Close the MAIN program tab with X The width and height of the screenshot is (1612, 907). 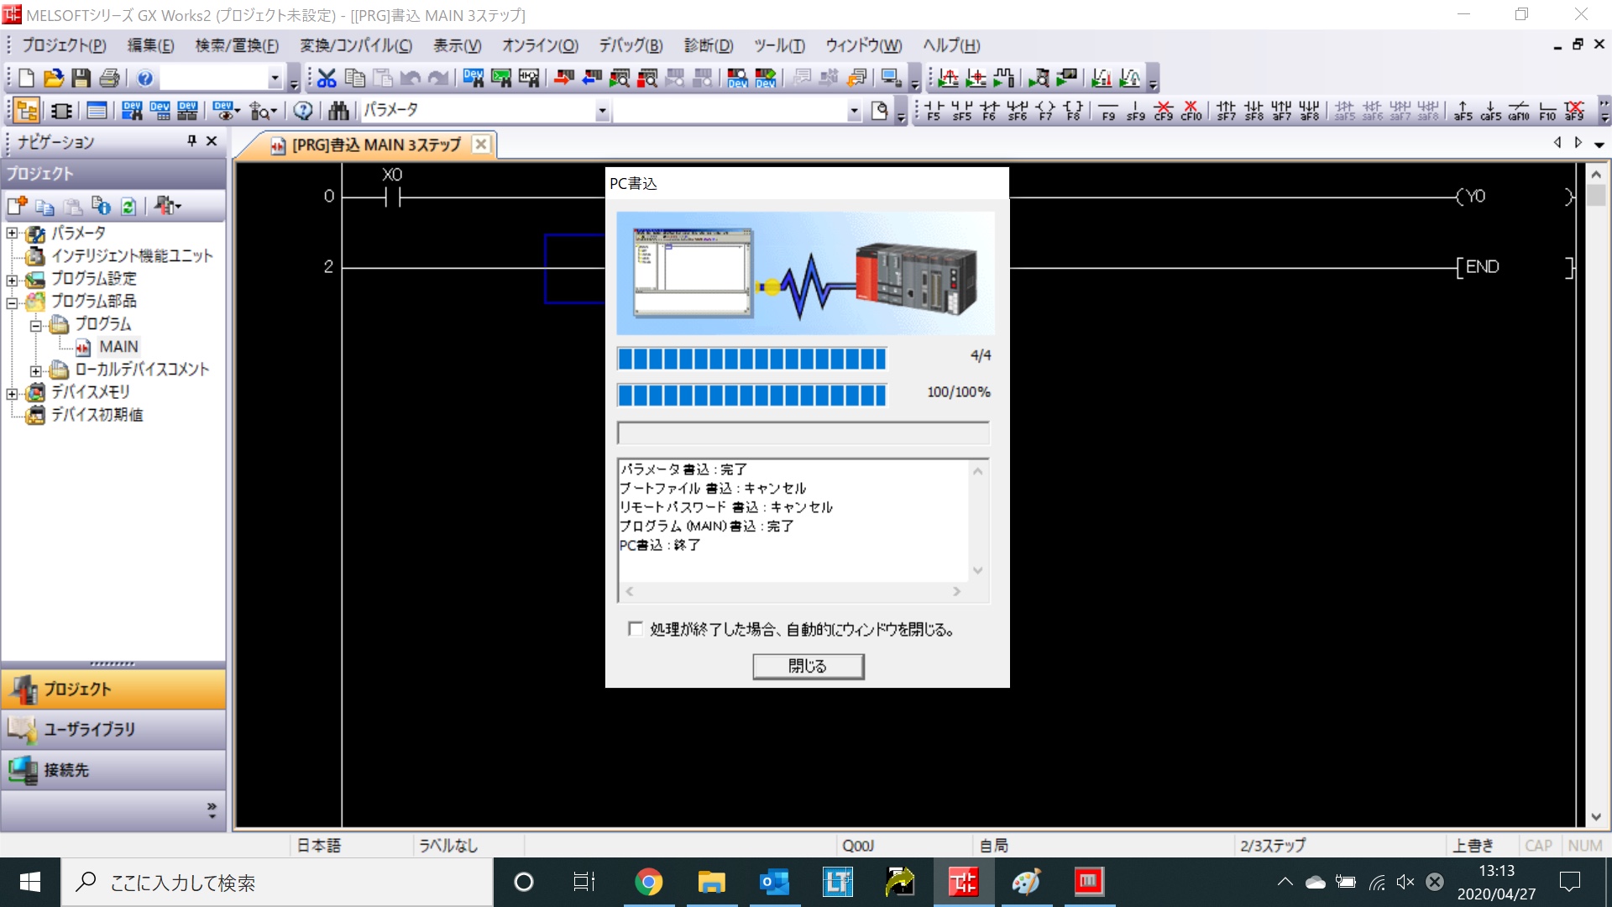click(481, 144)
